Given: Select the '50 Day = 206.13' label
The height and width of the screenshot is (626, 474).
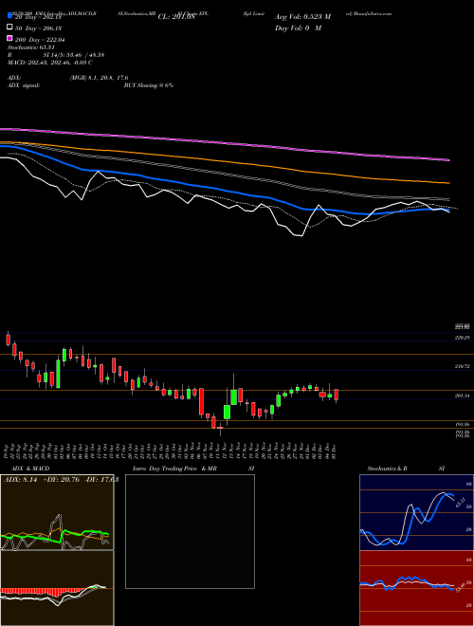Looking at the screenshot, I should pyautogui.click(x=40, y=28).
